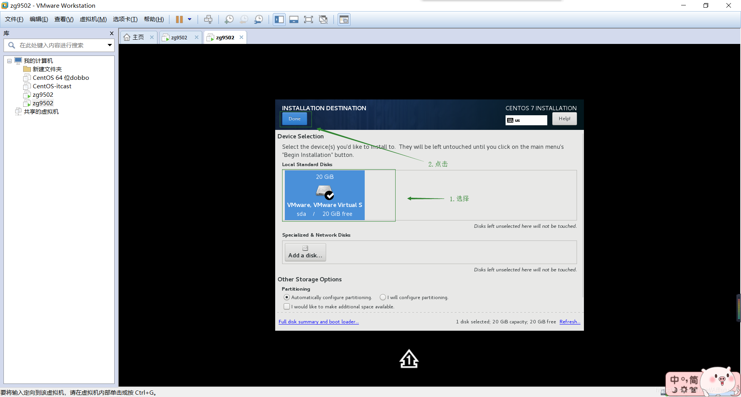Open the library search filter dropdown arrow
Screen dimensions: 741x397
[110, 45]
